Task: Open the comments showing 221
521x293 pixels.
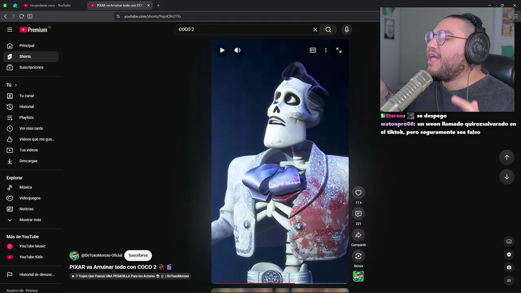Action: point(358,214)
